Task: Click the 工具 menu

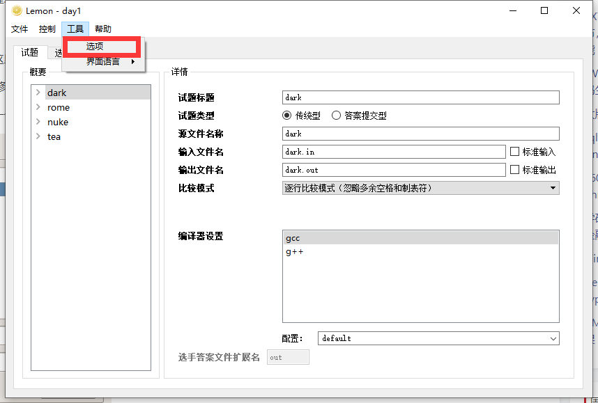Action: 75,29
